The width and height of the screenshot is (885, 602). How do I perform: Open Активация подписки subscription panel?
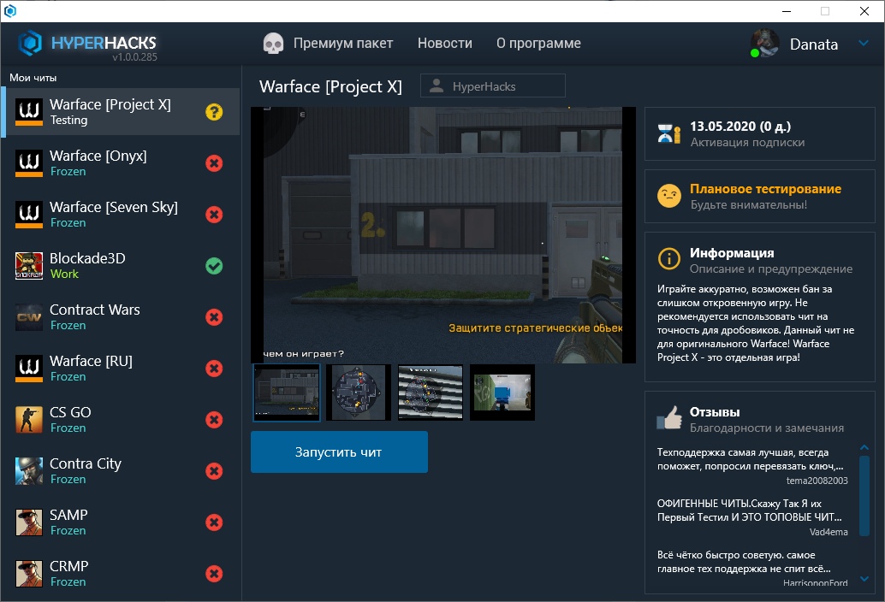click(760, 133)
